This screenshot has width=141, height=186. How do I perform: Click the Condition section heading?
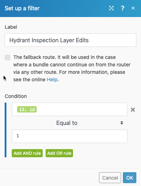(16, 96)
